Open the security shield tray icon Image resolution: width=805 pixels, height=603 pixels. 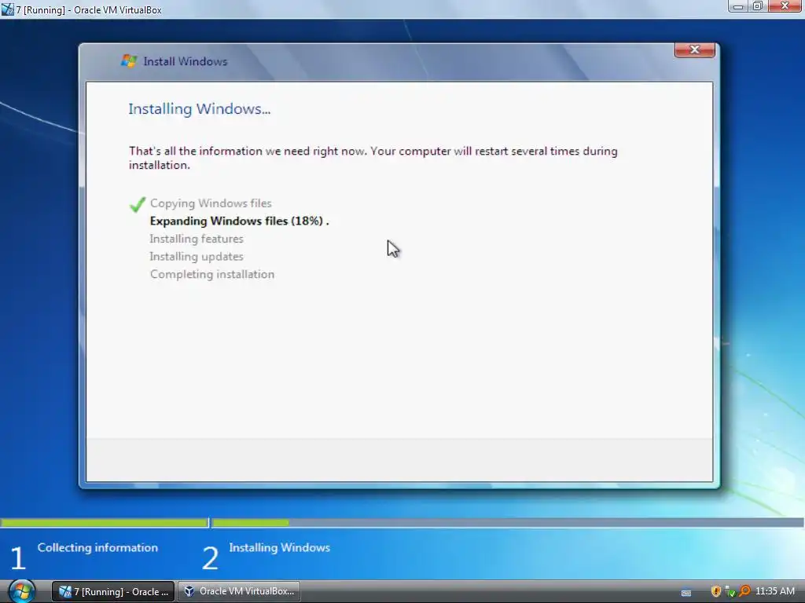coord(715,591)
